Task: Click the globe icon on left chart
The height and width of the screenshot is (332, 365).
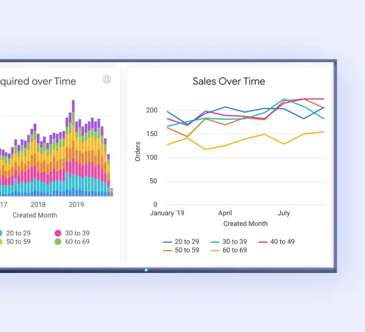Action: point(107,80)
